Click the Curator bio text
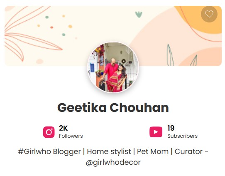 coord(188,151)
